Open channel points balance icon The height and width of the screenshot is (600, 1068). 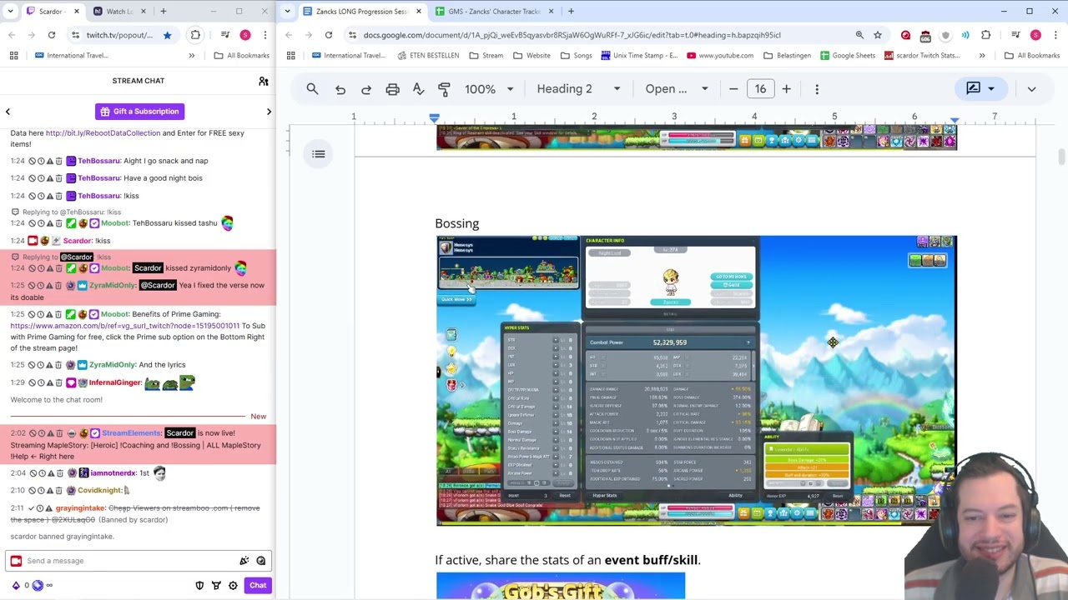(x=38, y=585)
